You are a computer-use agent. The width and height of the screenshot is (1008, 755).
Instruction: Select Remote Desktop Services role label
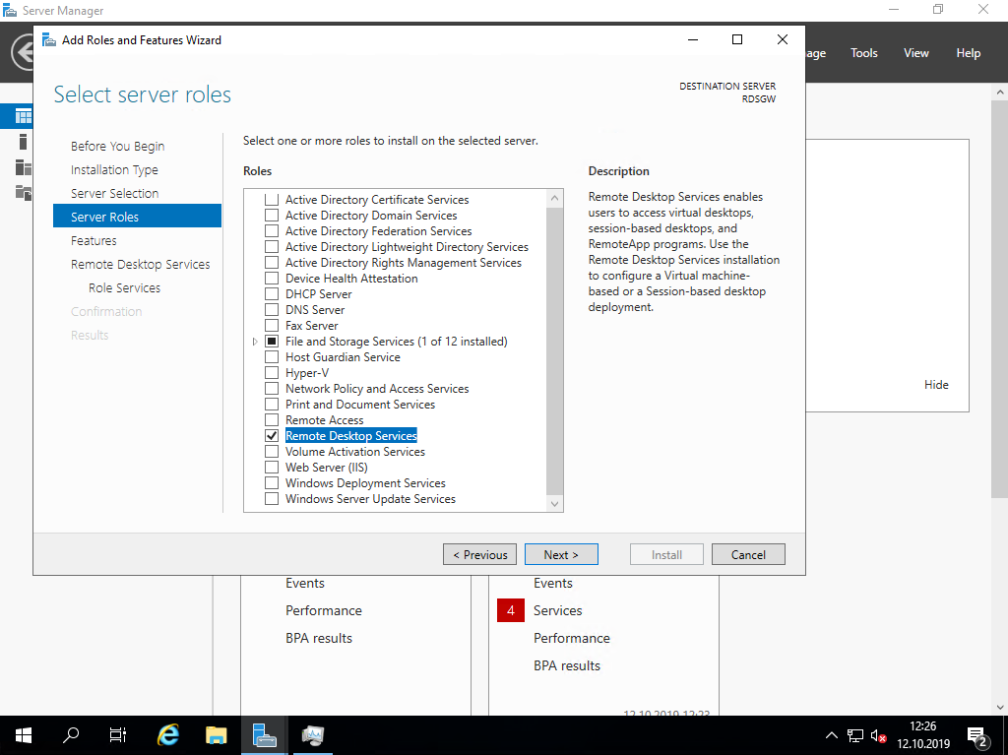[x=351, y=436]
